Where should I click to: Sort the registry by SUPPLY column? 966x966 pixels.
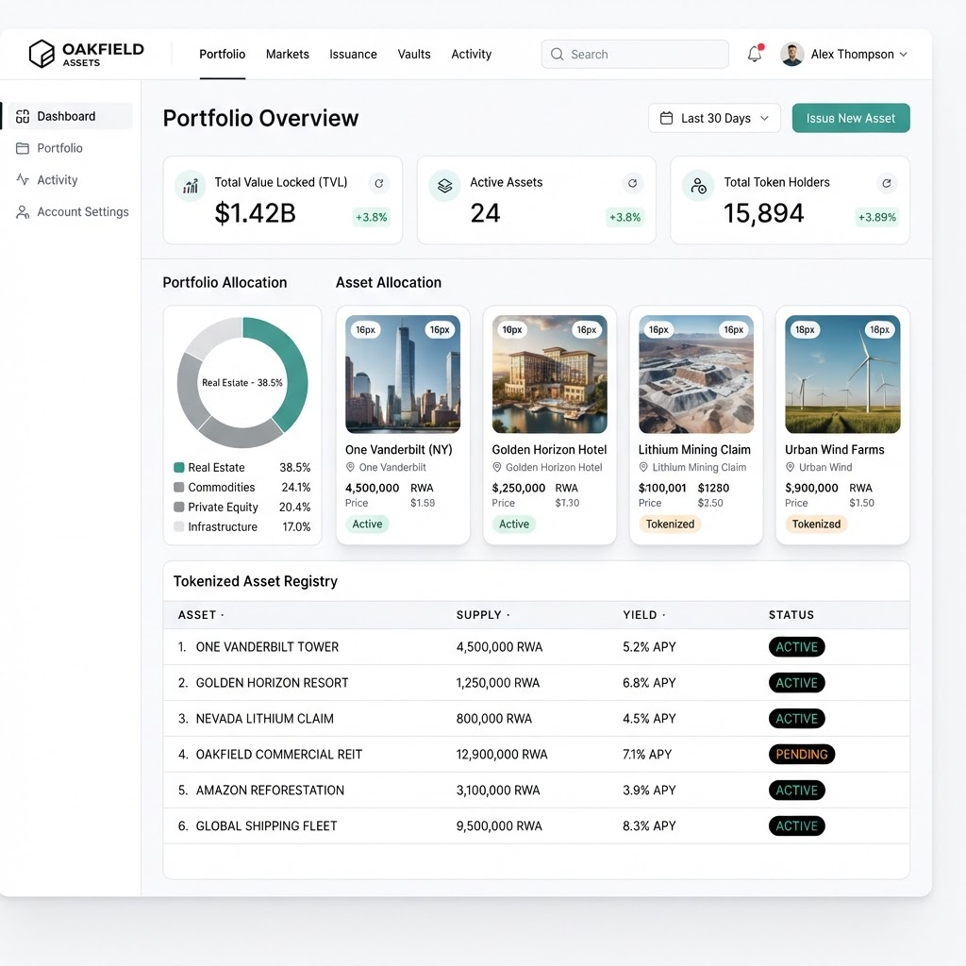tap(483, 615)
